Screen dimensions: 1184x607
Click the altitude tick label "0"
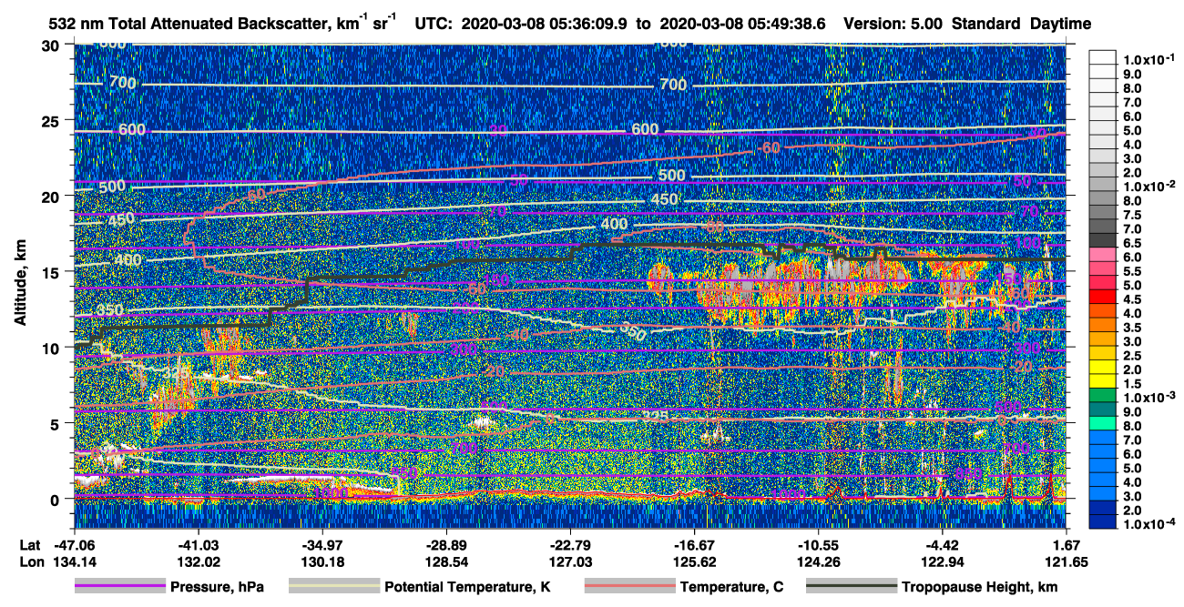tap(56, 499)
